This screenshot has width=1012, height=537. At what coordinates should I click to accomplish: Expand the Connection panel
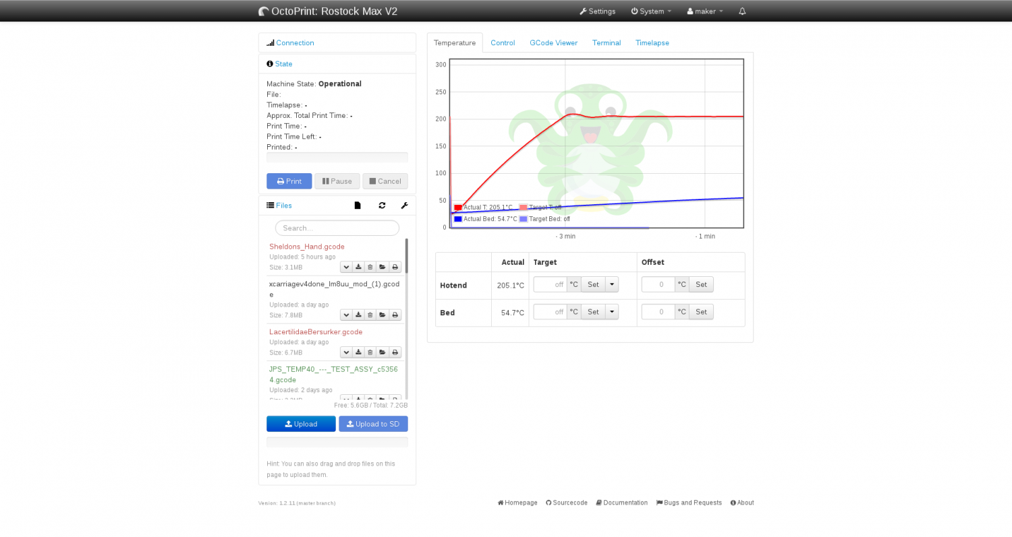click(x=295, y=43)
